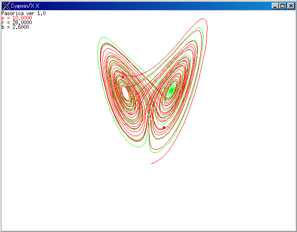Image resolution: width=297 pixels, height=232 pixels.
Task: Select the 'r = 28.0000' parameter line
Action: (17, 22)
